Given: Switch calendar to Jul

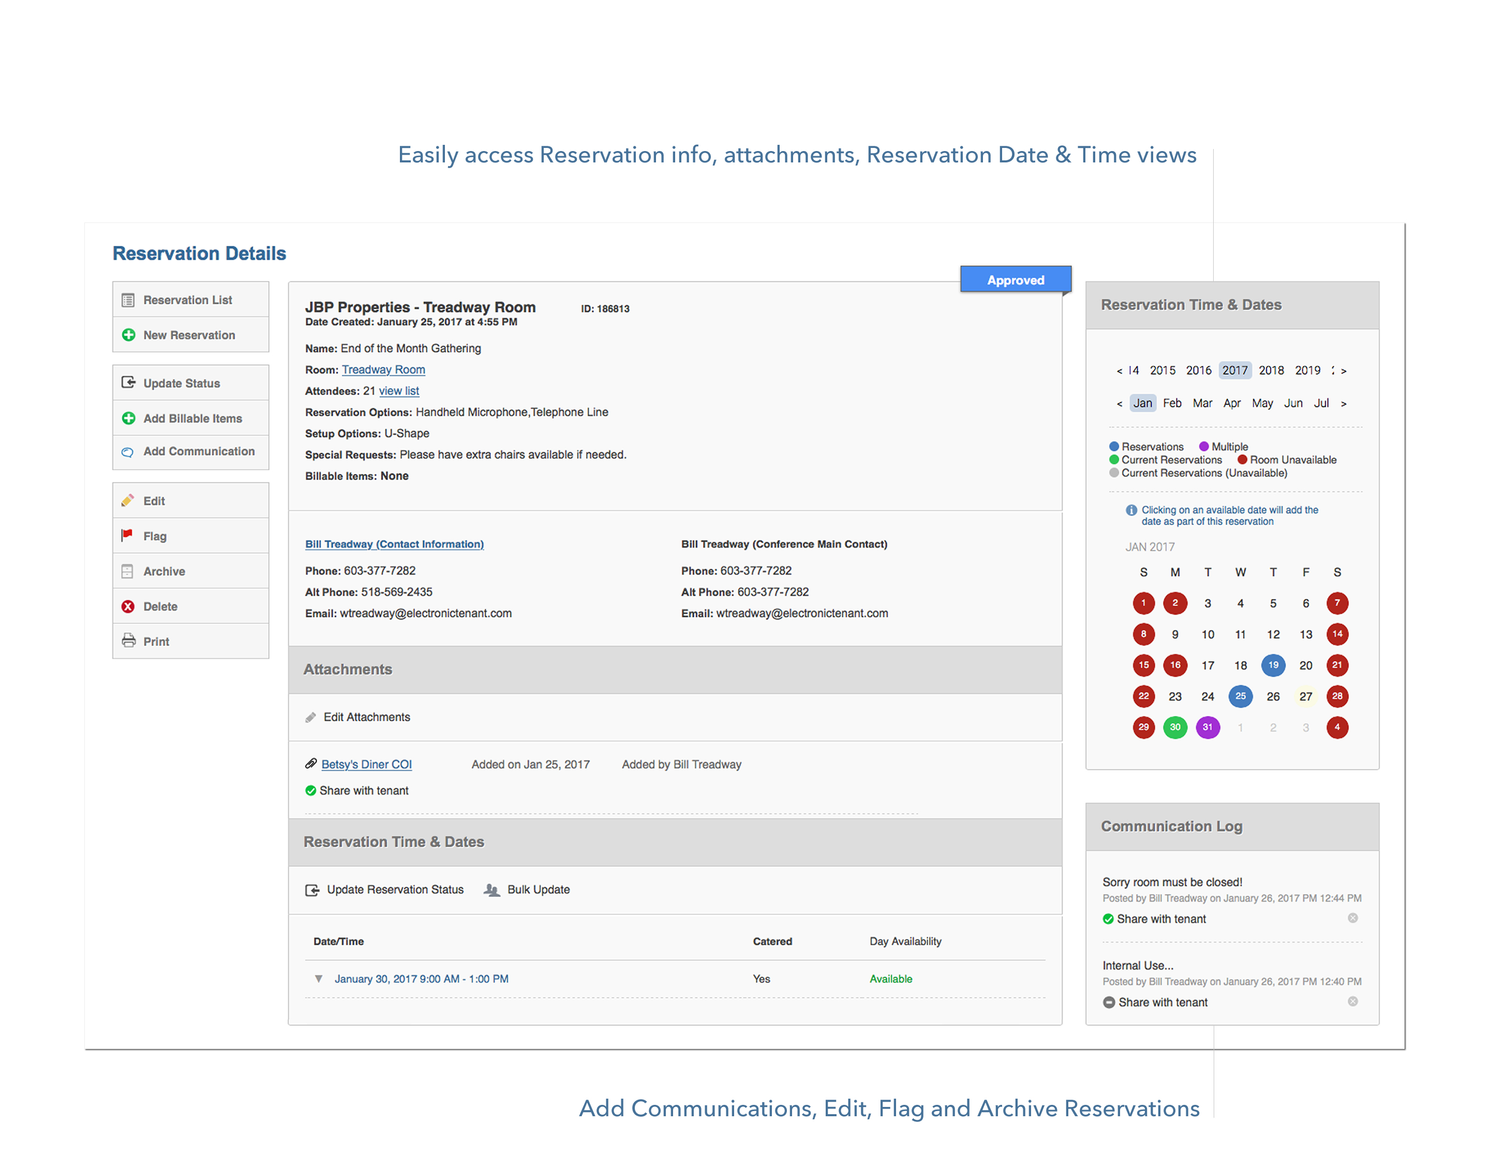Looking at the screenshot, I should [x=1322, y=403].
